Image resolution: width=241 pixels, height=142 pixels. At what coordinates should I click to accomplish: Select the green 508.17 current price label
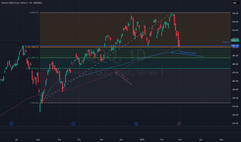click(x=235, y=41)
